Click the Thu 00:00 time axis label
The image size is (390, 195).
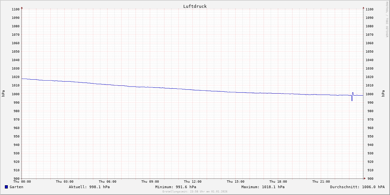(x=22, y=182)
